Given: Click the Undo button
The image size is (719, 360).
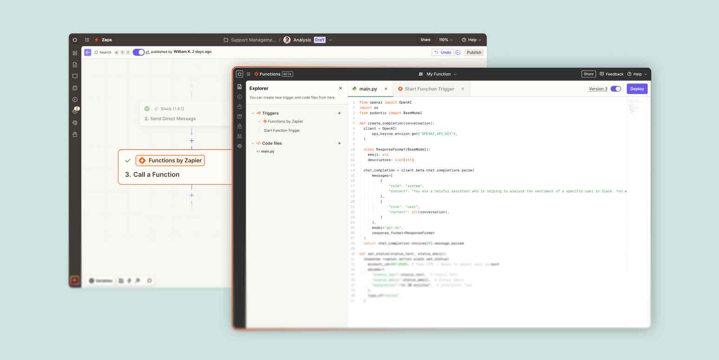Looking at the screenshot, I should click(443, 52).
